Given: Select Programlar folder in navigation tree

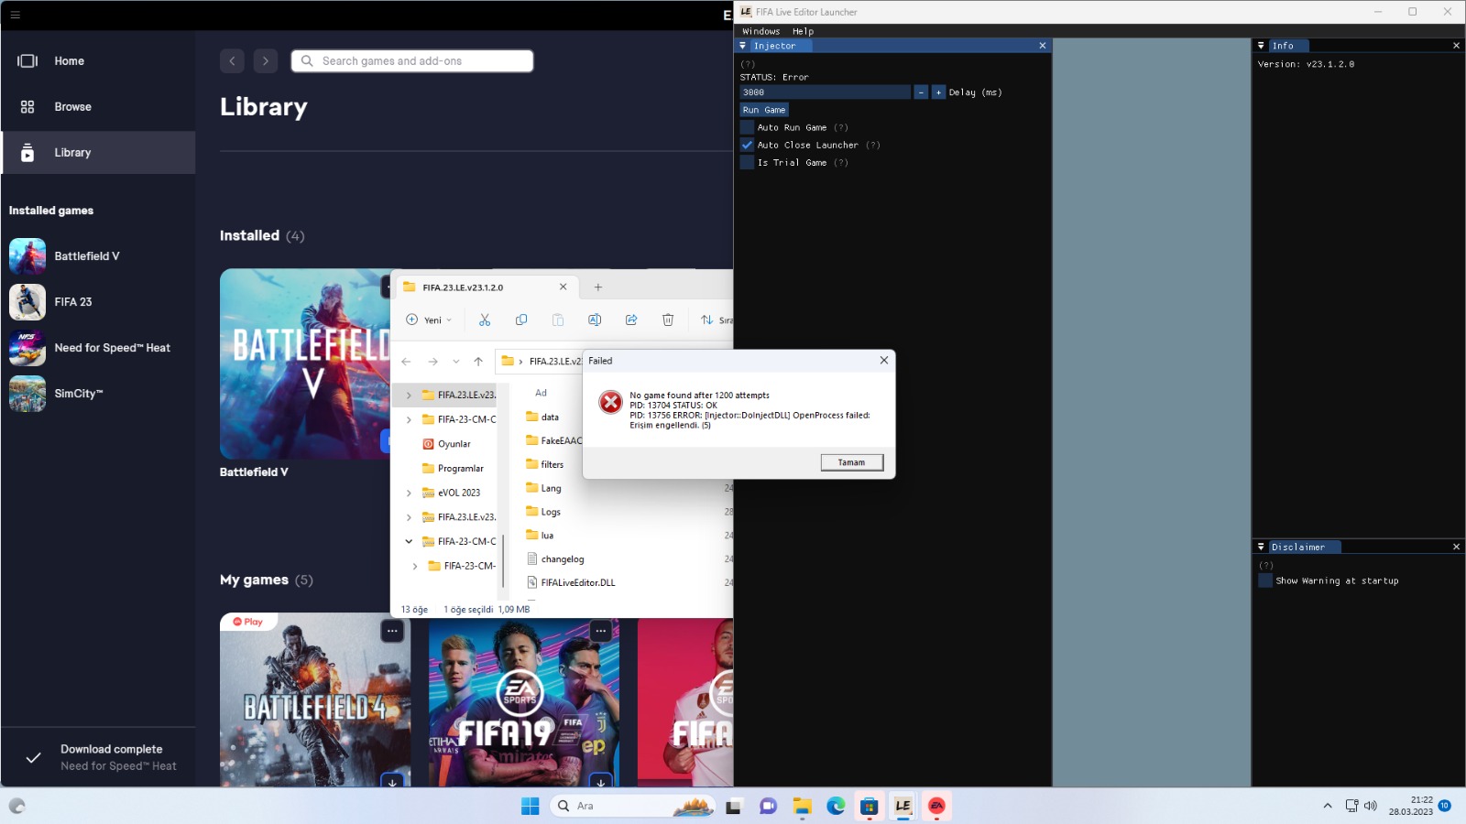Looking at the screenshot, I should [453, 468].
